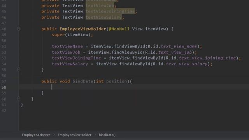Click textViewJob assignment on line 52
The width and height of the screenshot is (249, 140).
66,52
